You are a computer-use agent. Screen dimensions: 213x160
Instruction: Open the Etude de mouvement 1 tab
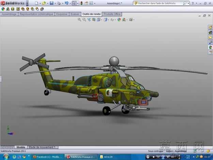click(42, 147)
